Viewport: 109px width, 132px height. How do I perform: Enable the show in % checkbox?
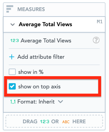click(12, 72)
